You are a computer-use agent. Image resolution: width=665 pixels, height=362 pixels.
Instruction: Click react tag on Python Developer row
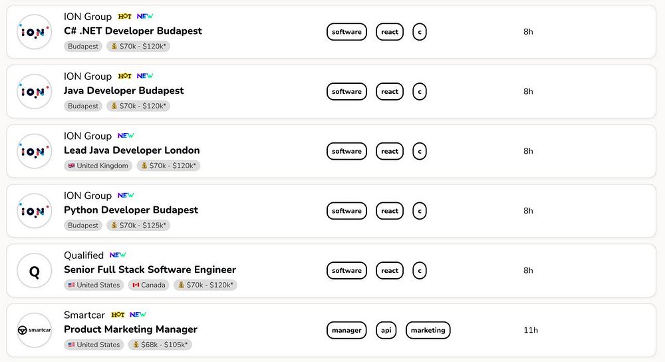click(x=390, y=211)
